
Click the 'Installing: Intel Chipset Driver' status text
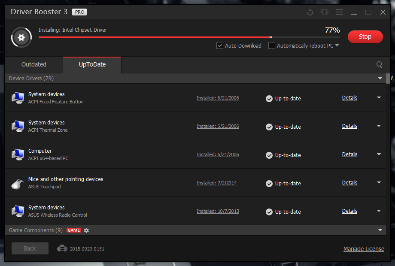pos(73,30)
